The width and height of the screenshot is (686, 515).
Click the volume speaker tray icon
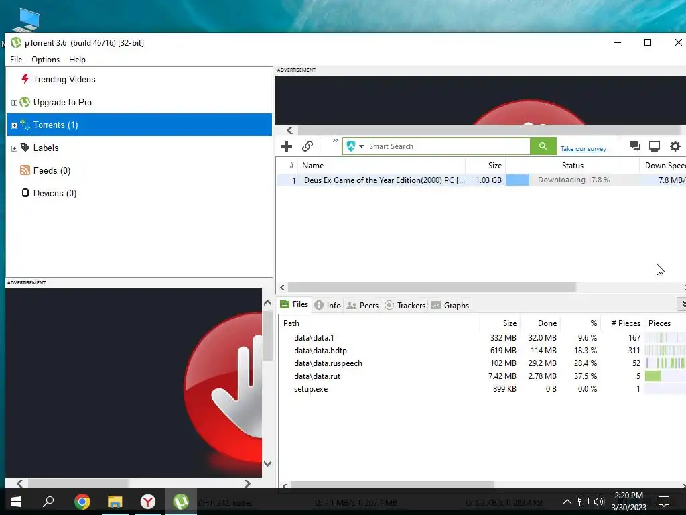599,502
